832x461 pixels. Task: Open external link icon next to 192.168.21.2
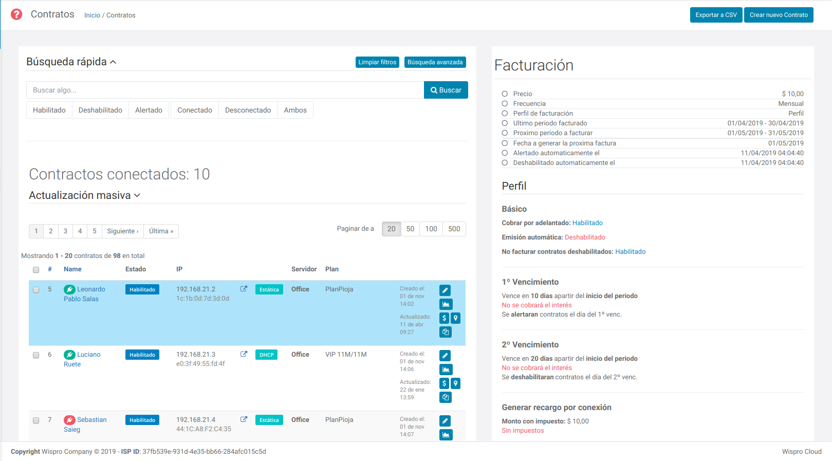[244, 289]
